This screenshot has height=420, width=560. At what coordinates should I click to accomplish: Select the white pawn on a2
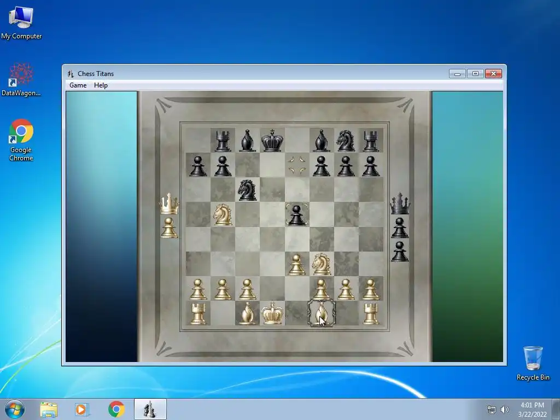(x=198, y=289)
